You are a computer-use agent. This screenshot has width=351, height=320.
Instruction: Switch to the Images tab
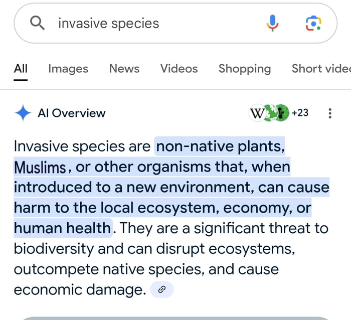pos(68,69)
